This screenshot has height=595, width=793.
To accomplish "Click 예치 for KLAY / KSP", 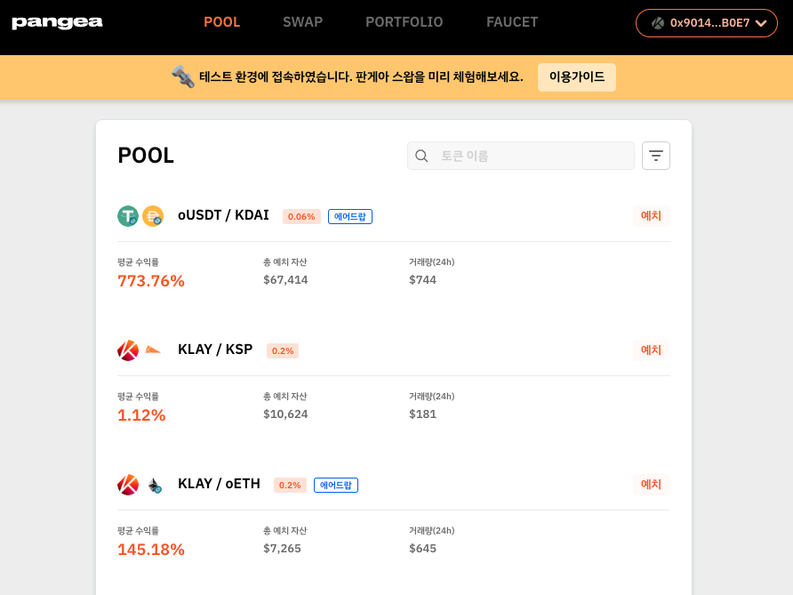I will click(x=651, y=350).
